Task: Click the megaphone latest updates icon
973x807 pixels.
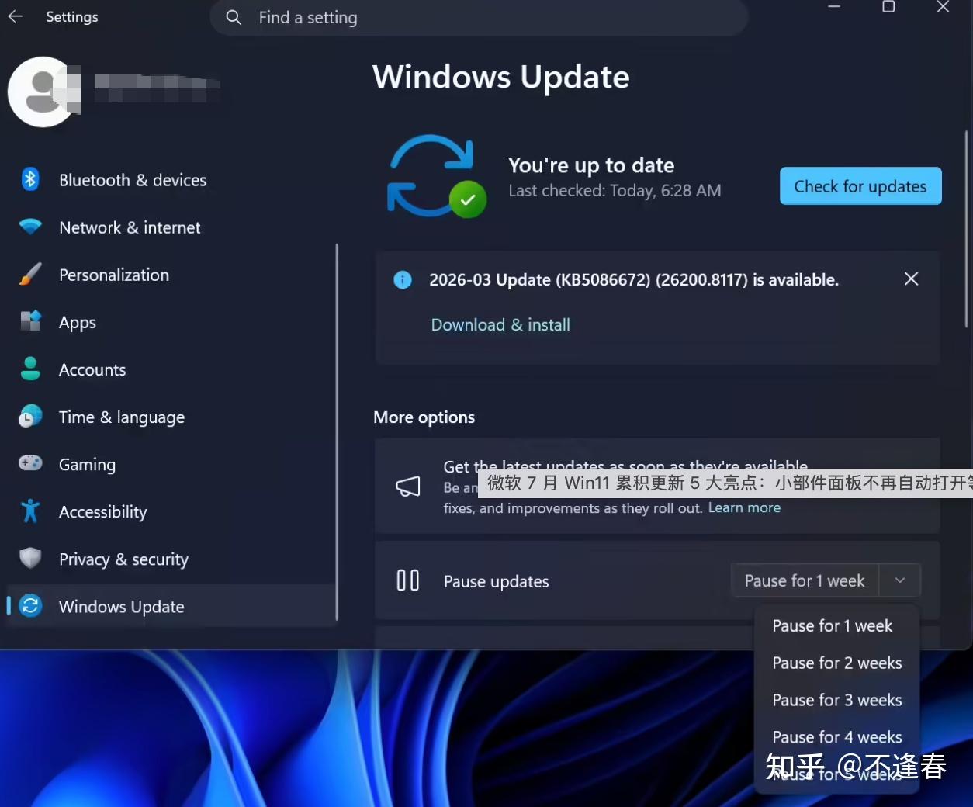Action: (x=408, y=487)
